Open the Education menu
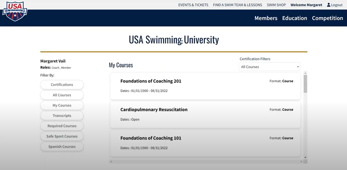347x170 pixels. [x=294, y=18]
